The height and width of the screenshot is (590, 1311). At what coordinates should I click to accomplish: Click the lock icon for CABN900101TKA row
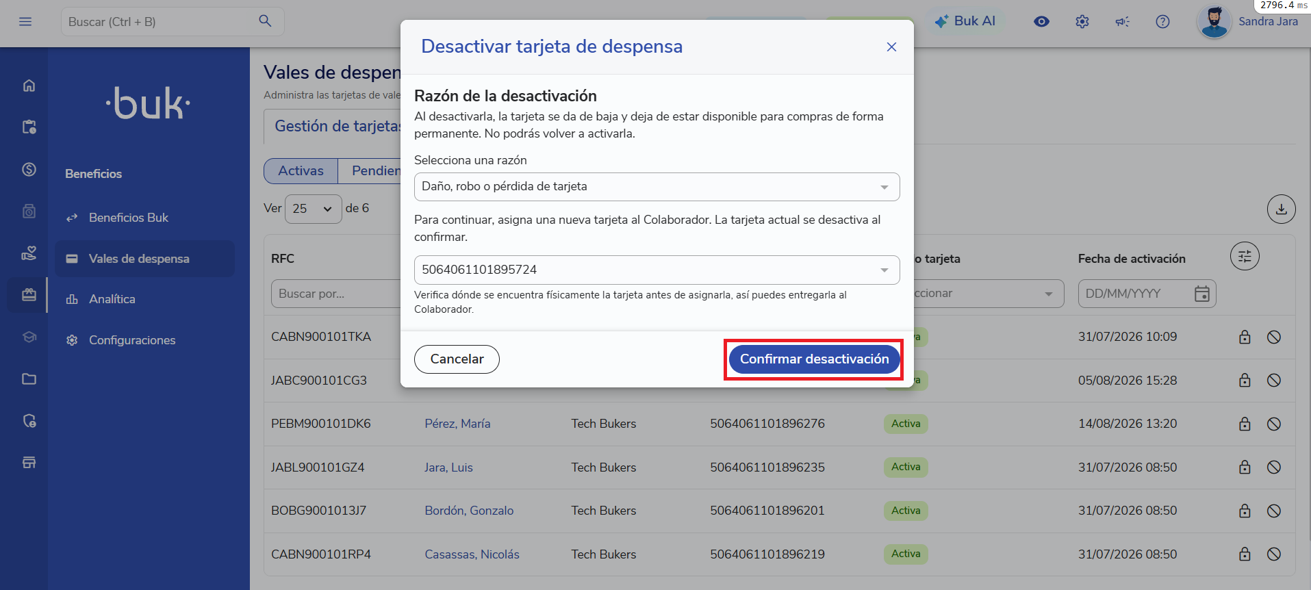click(x=1245, y=337)
